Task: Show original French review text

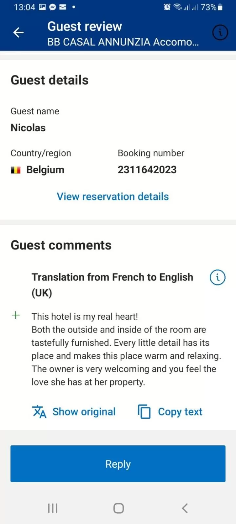Action: 84,412
